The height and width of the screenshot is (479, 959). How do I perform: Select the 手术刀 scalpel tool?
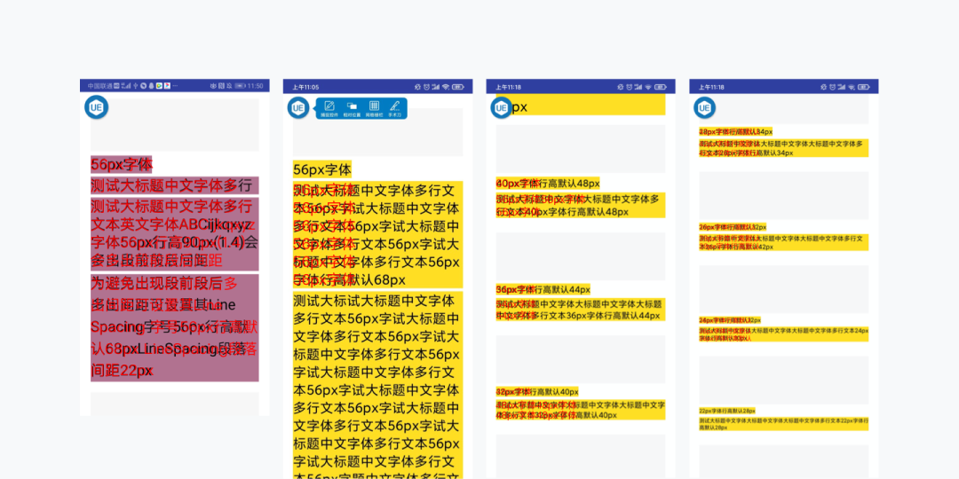tap(394, 109)
